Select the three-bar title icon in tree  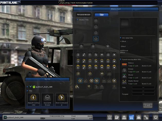click(96, 33)
